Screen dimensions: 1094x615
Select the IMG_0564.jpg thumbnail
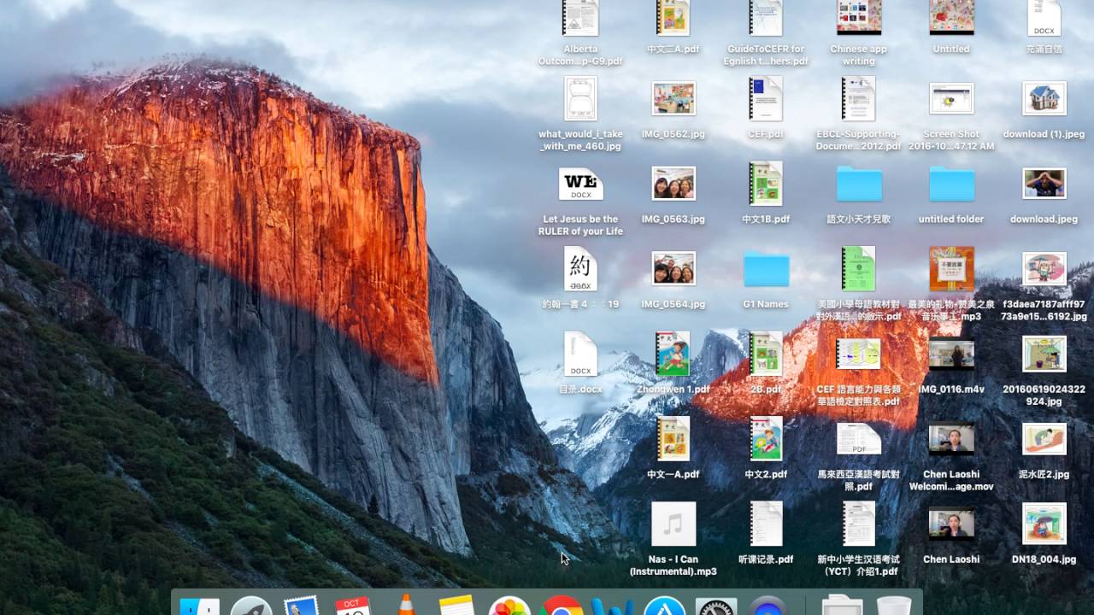click(x=673, y=268)
